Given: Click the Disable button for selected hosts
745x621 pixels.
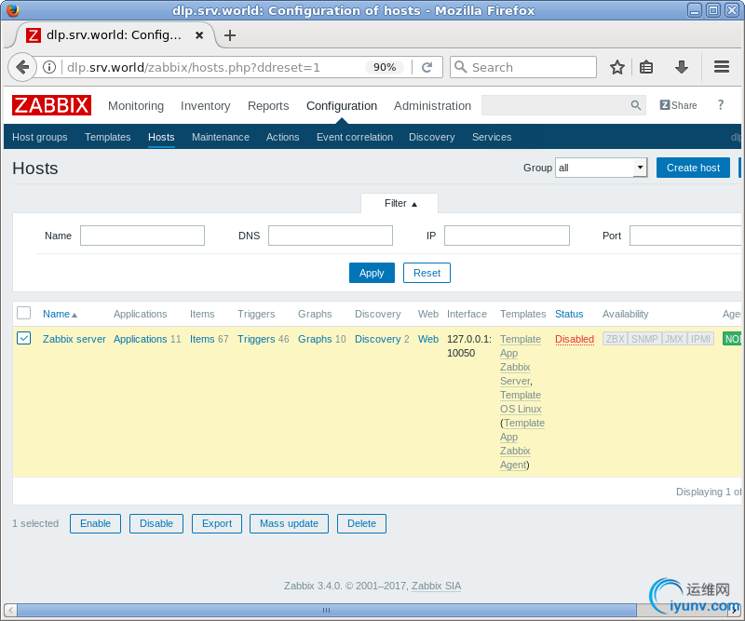Looking at the screenshot, I should [156, 523].
